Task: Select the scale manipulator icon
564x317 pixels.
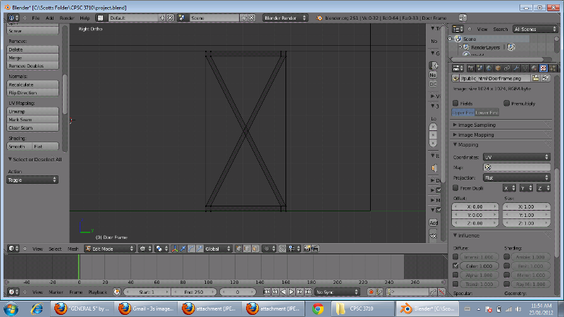Action: (200, 249)
